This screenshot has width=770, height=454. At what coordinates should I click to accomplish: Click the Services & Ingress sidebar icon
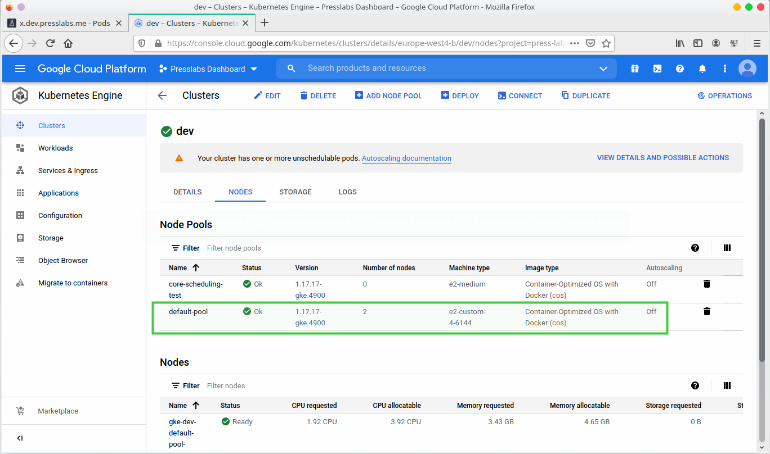click(x=20, y=170)
